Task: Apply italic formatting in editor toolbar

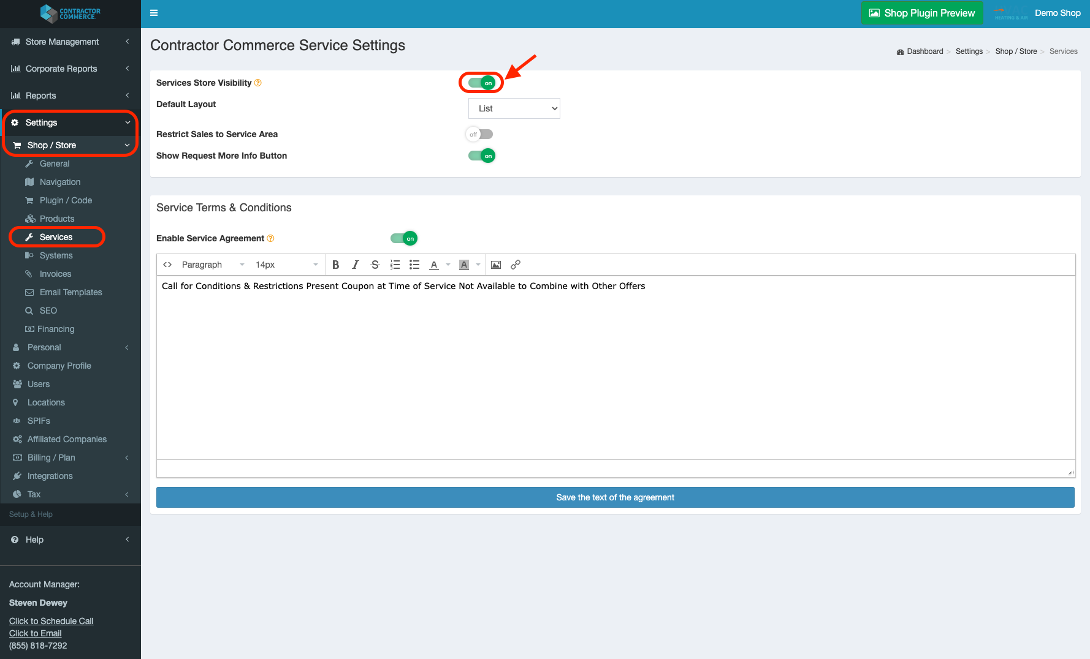Action: click(x=355, y=265)
